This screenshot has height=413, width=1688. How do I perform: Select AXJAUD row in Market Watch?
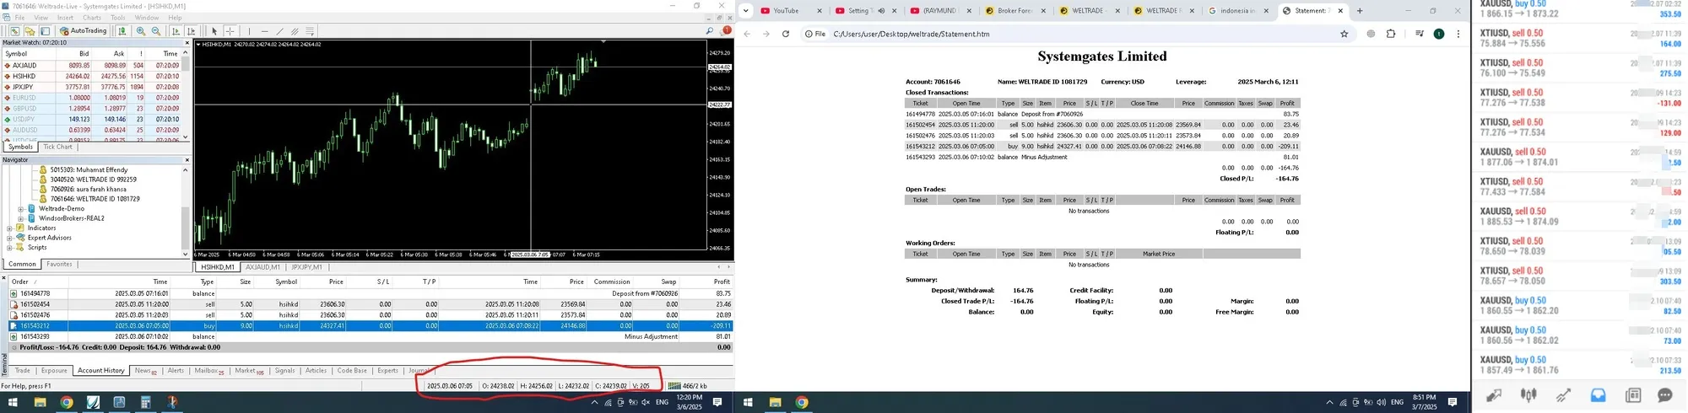pos(92,65)
